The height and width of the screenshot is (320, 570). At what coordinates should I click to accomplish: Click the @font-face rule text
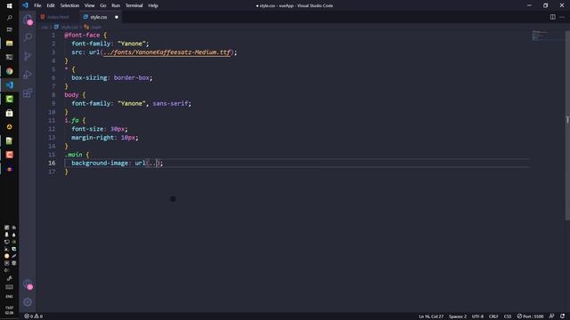(x=82, y=36)
